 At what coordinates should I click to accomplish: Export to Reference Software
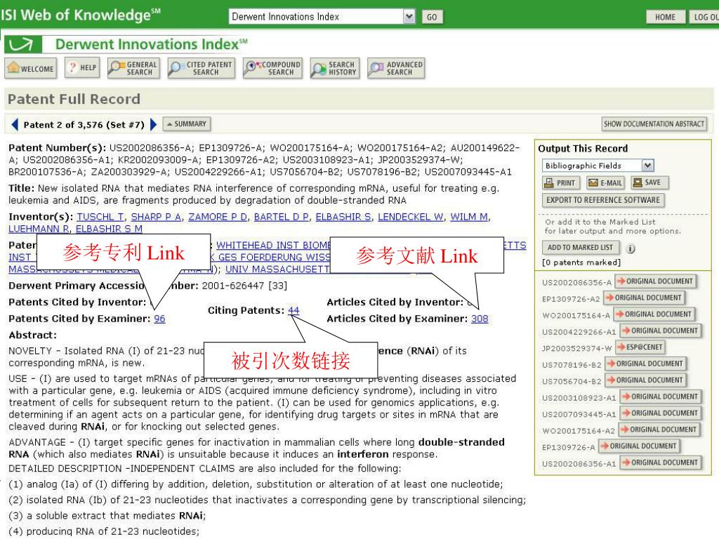[603, 200]
